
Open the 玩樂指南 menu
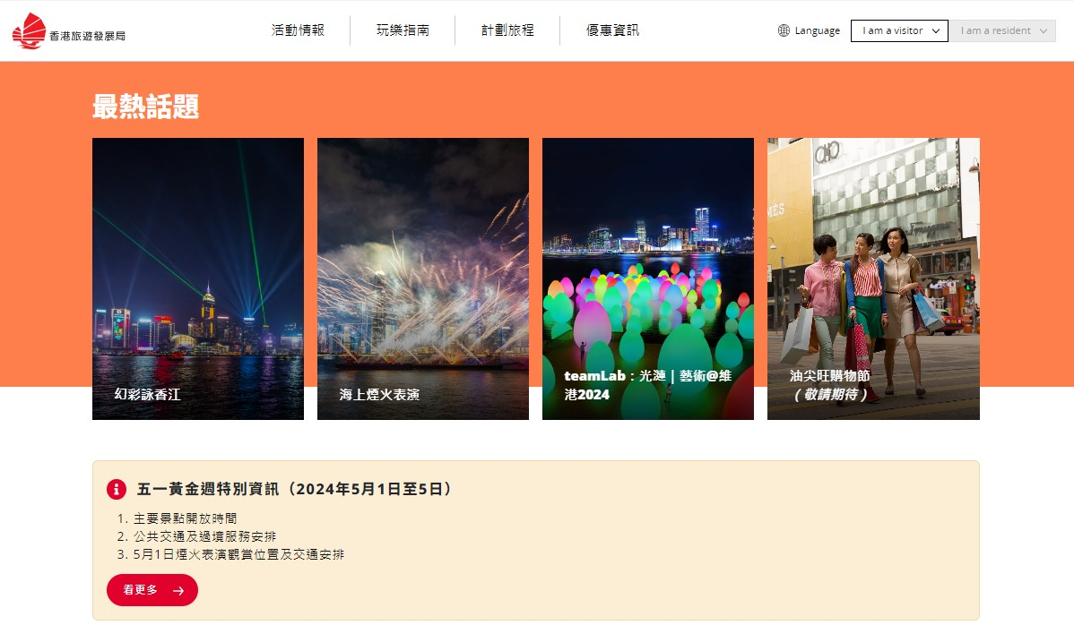coord(403,30)
